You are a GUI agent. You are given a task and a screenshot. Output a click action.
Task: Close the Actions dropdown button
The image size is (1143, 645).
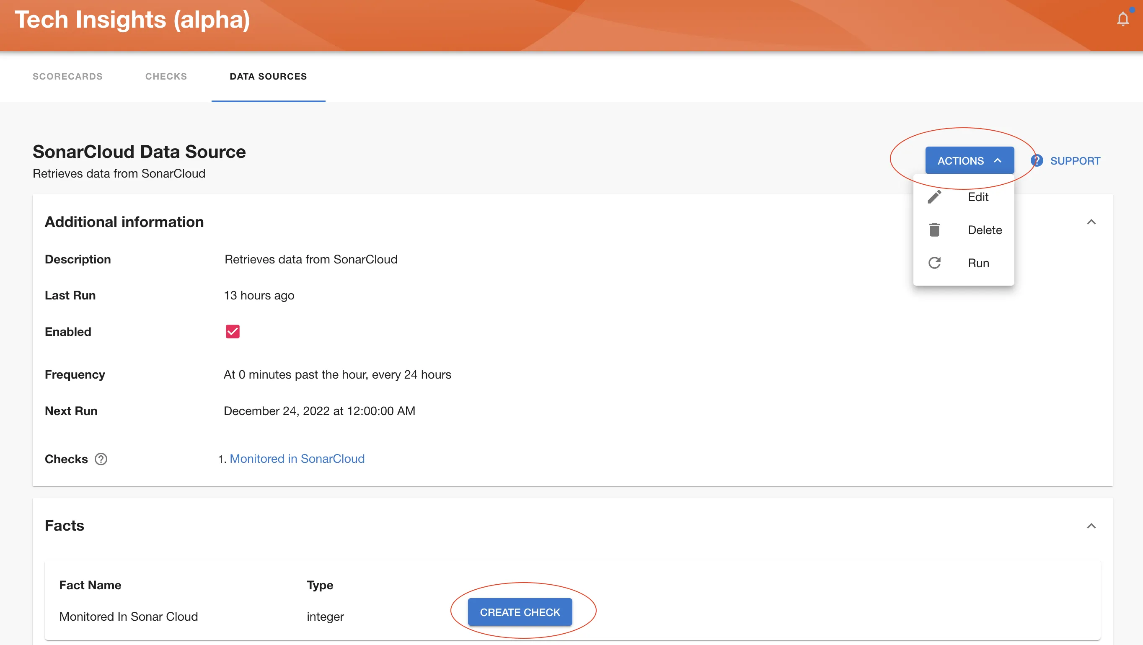pos(969,160)
